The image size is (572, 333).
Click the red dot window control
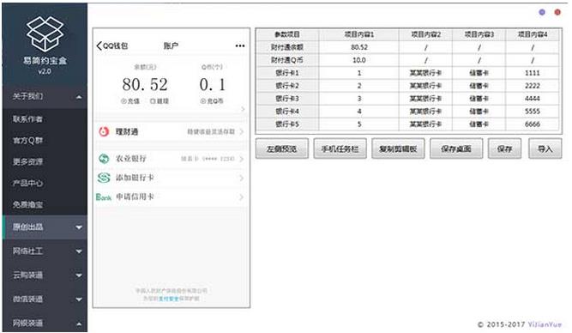click(557, 12)
